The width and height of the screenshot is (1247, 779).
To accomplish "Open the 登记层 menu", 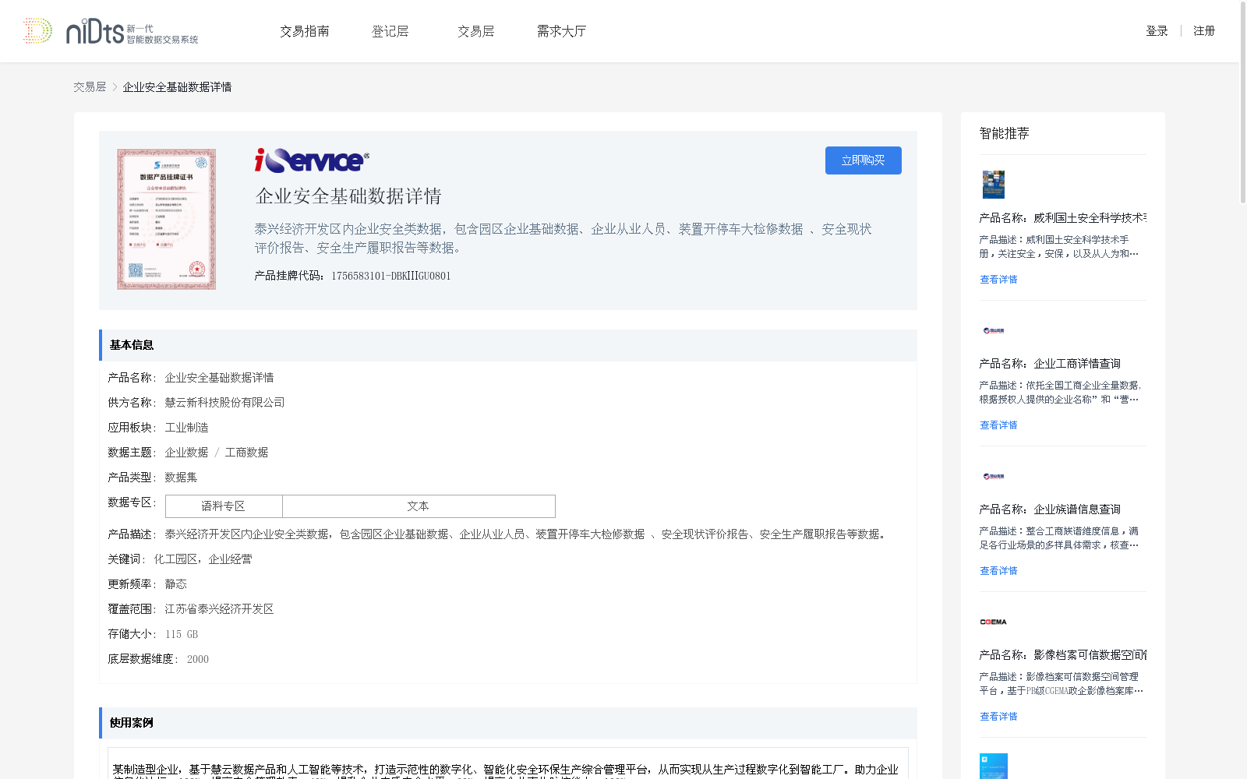I will click(x=390, y=31).
